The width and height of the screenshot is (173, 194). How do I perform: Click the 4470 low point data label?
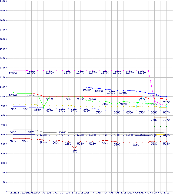[x=74, y=152]
